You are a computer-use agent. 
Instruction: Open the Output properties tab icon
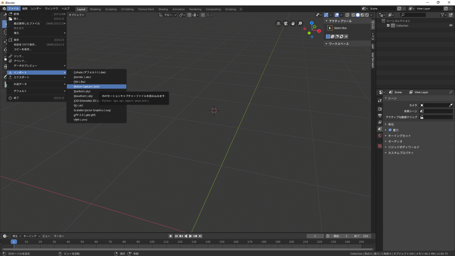(x=380, y=116)
